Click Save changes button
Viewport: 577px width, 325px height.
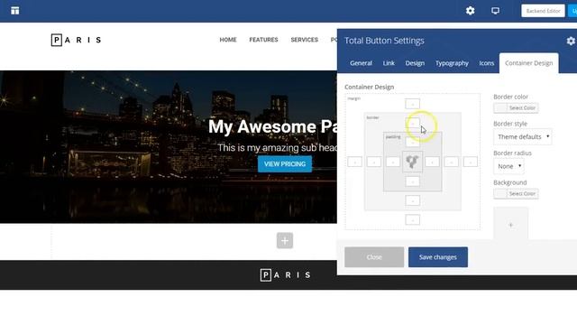tap(438, 256)
